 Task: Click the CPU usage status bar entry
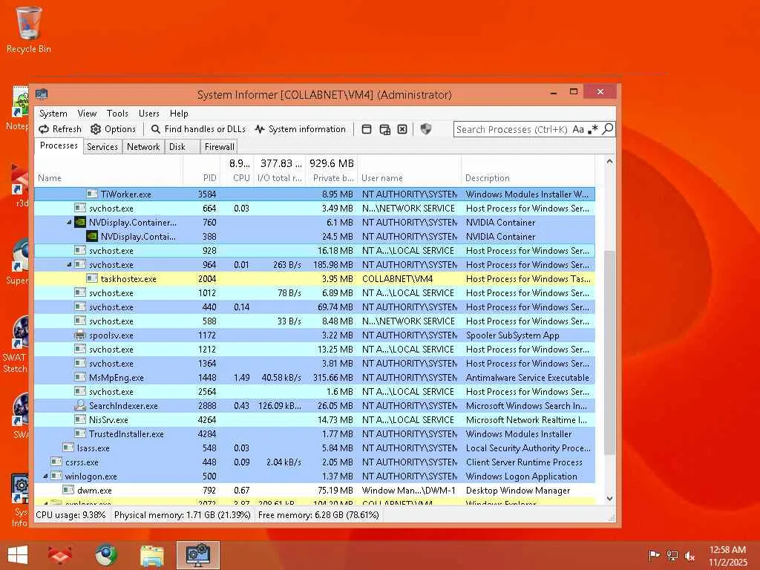(x=71, y=515)
